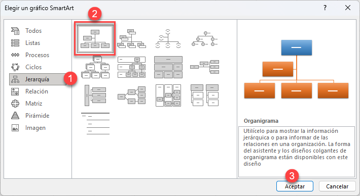Image resolution: width=360 pixels, height=196 pixels.
Task: Click the Organigrama description text box
Action: click(x=297, y=152)
